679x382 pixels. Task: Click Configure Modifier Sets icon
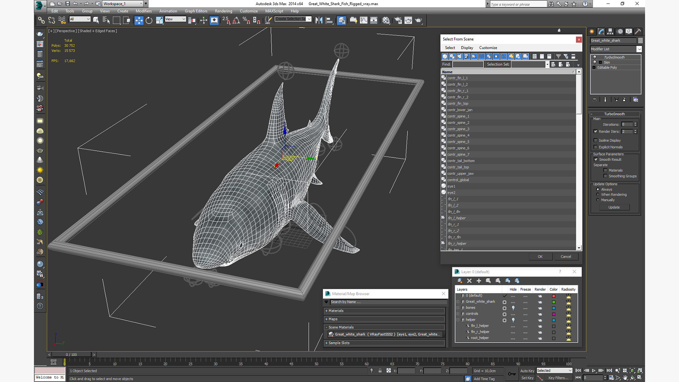tap(636, 100)
